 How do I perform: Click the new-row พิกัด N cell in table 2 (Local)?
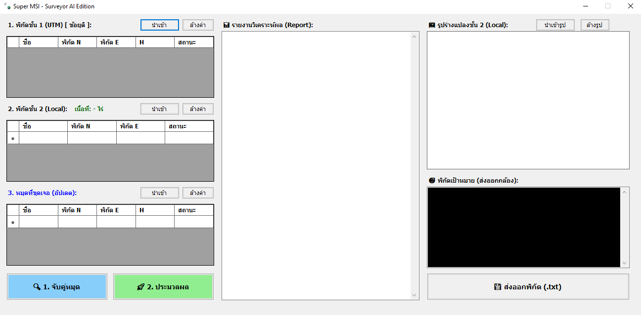pyautogui.click(x=92, y=138)
